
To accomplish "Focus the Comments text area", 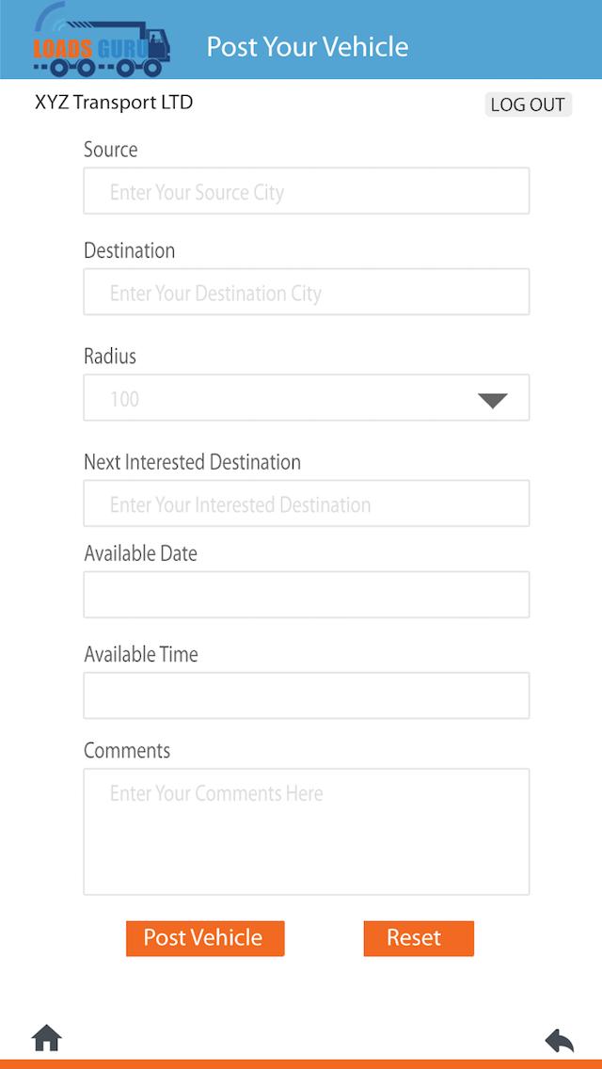I will tap(306, 831).
